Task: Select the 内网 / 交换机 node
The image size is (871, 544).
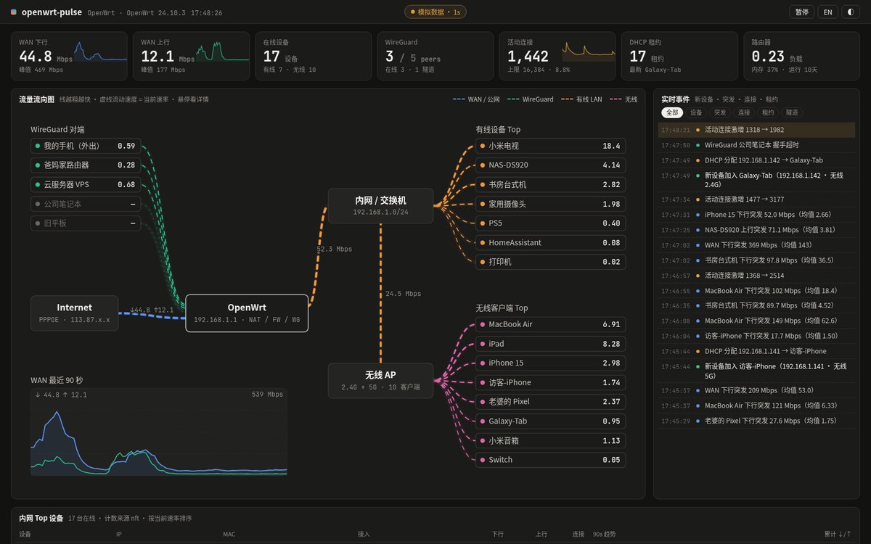Action: [x=380, y=206]
